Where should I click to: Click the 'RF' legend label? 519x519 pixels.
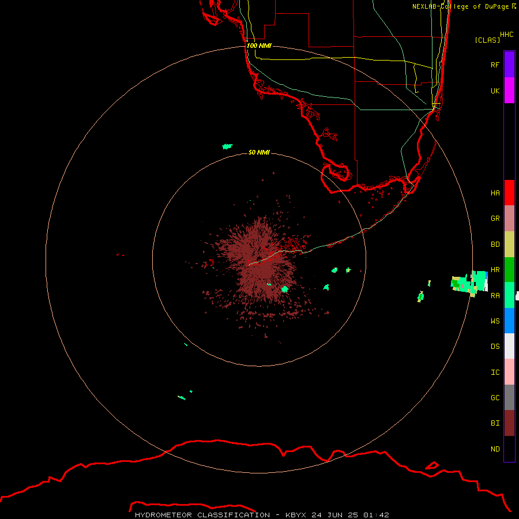click(495, 65)
